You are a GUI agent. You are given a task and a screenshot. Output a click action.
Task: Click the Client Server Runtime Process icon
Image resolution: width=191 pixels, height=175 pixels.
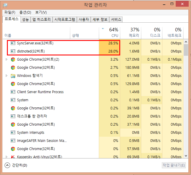(x=13, y=92)
